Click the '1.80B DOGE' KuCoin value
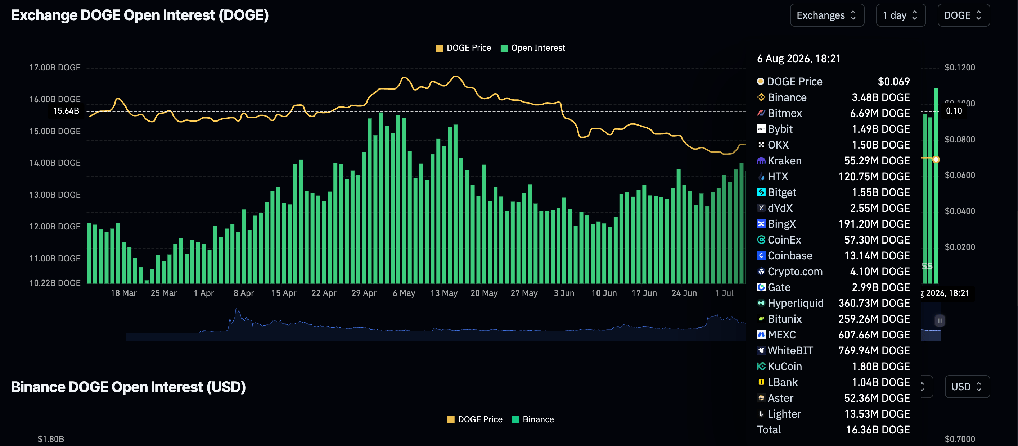This screenshot has width=1018, height=446. click(880, 366)
